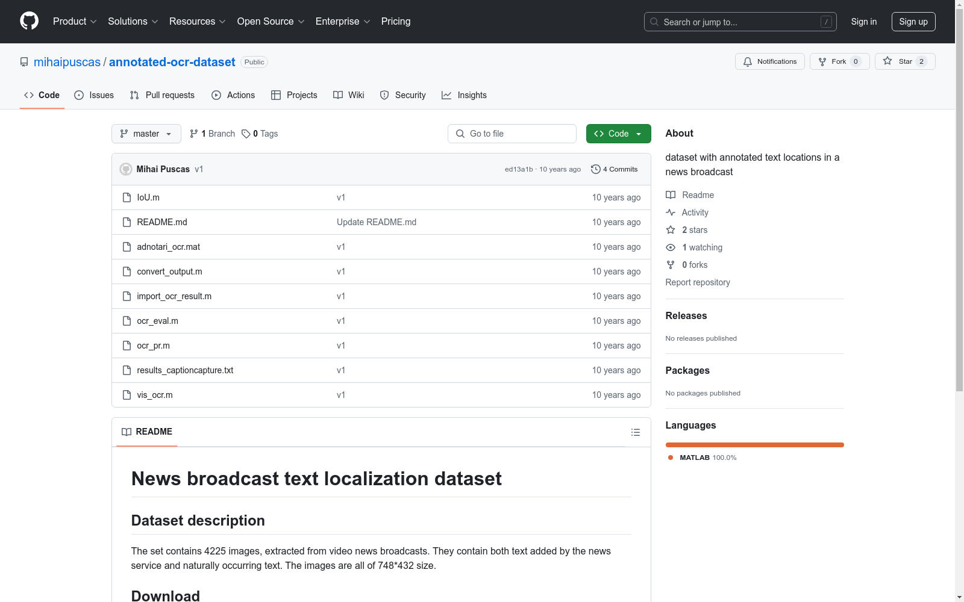Open the annotated-ocr-dataset repository link
This screenshot has width=964, height=602.
click(172, 62)
